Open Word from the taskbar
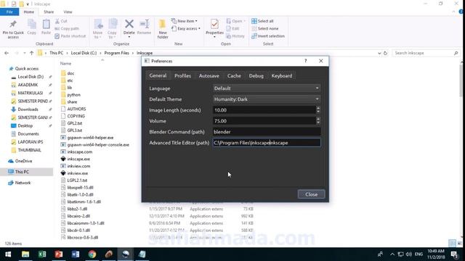The height and width of the screenshot is (261, 465). pos(76,254)
